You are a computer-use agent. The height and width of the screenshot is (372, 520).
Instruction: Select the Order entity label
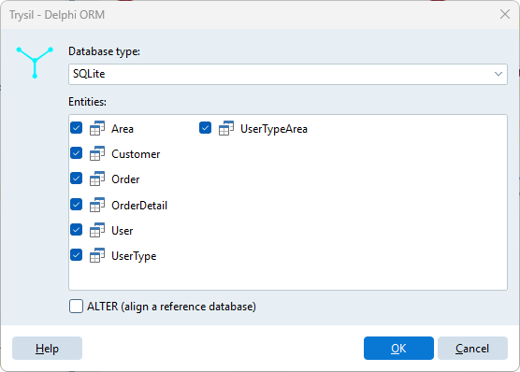point(125,179)
